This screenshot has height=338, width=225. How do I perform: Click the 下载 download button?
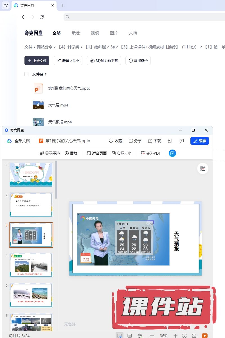coord(154,141)
